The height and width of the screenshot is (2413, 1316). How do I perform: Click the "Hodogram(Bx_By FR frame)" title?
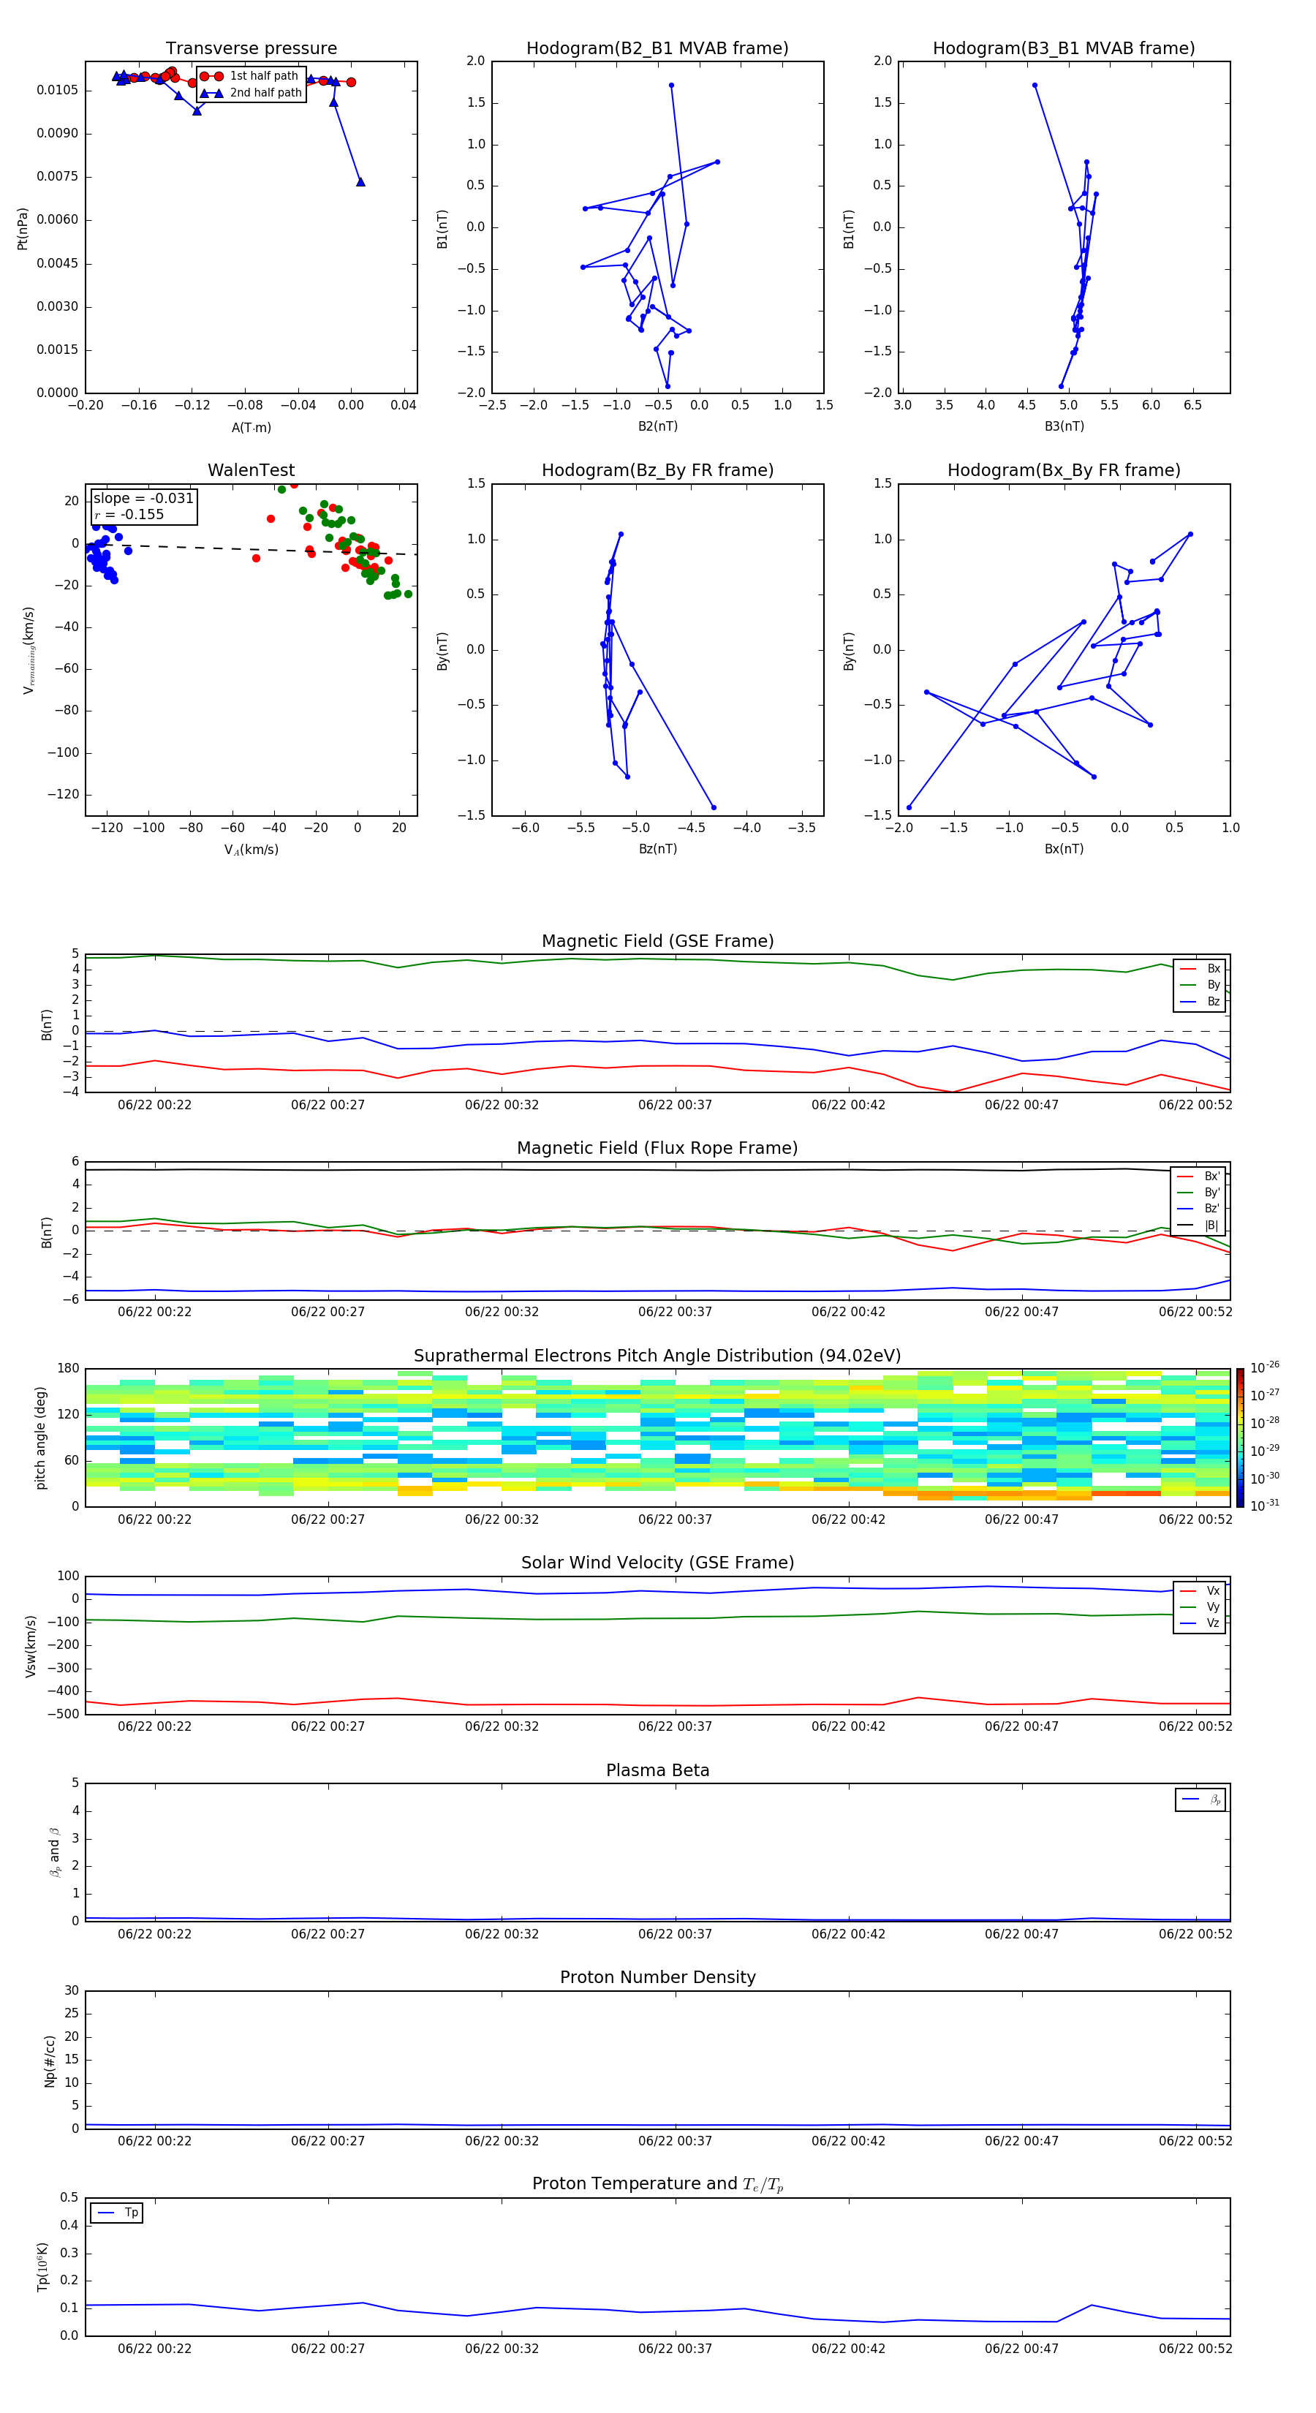tap(1064, 470)
